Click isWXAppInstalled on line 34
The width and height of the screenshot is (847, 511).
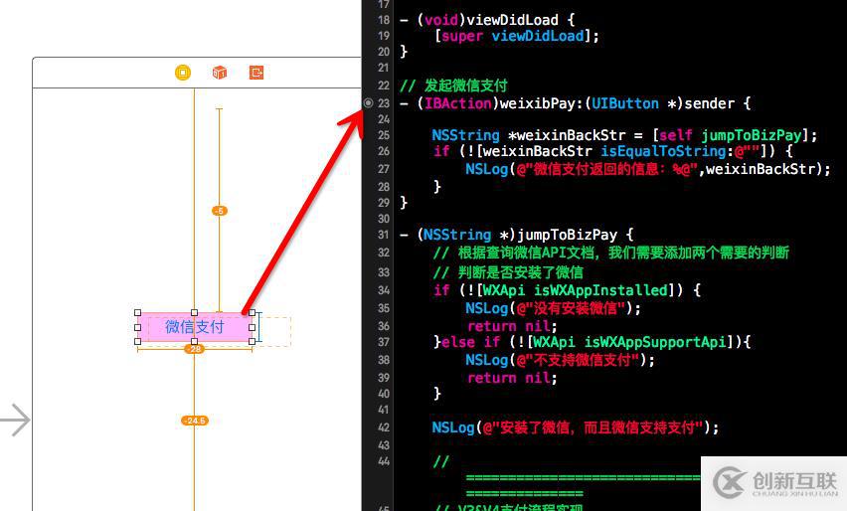[601, 290]
